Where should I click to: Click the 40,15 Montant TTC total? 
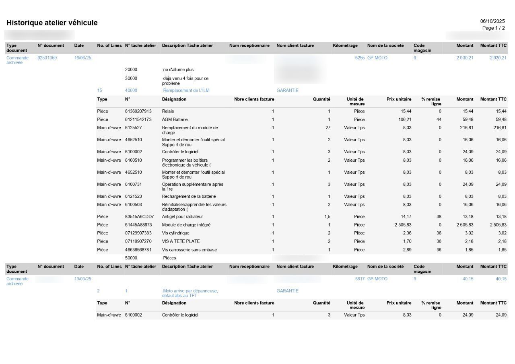tap(501, 279)
